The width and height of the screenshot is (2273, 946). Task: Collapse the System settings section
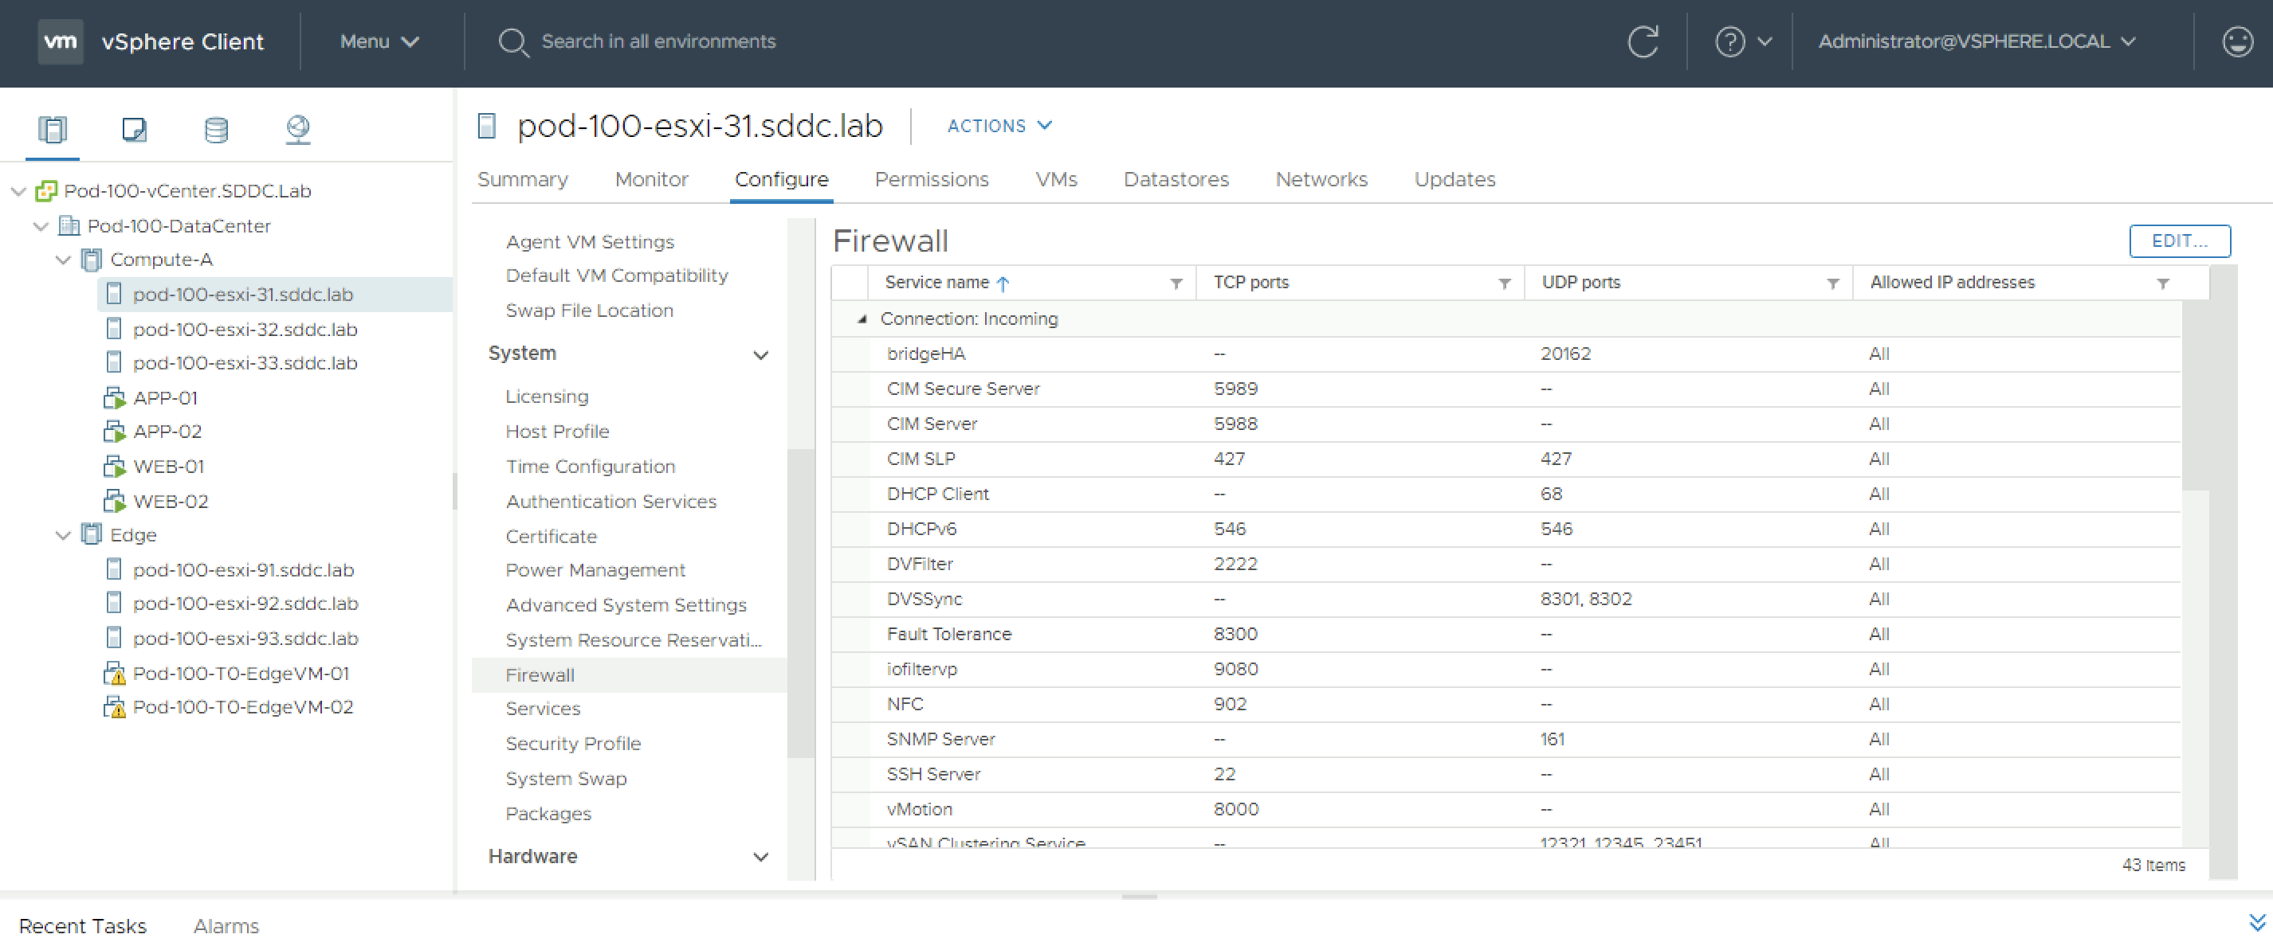point(760,354)
